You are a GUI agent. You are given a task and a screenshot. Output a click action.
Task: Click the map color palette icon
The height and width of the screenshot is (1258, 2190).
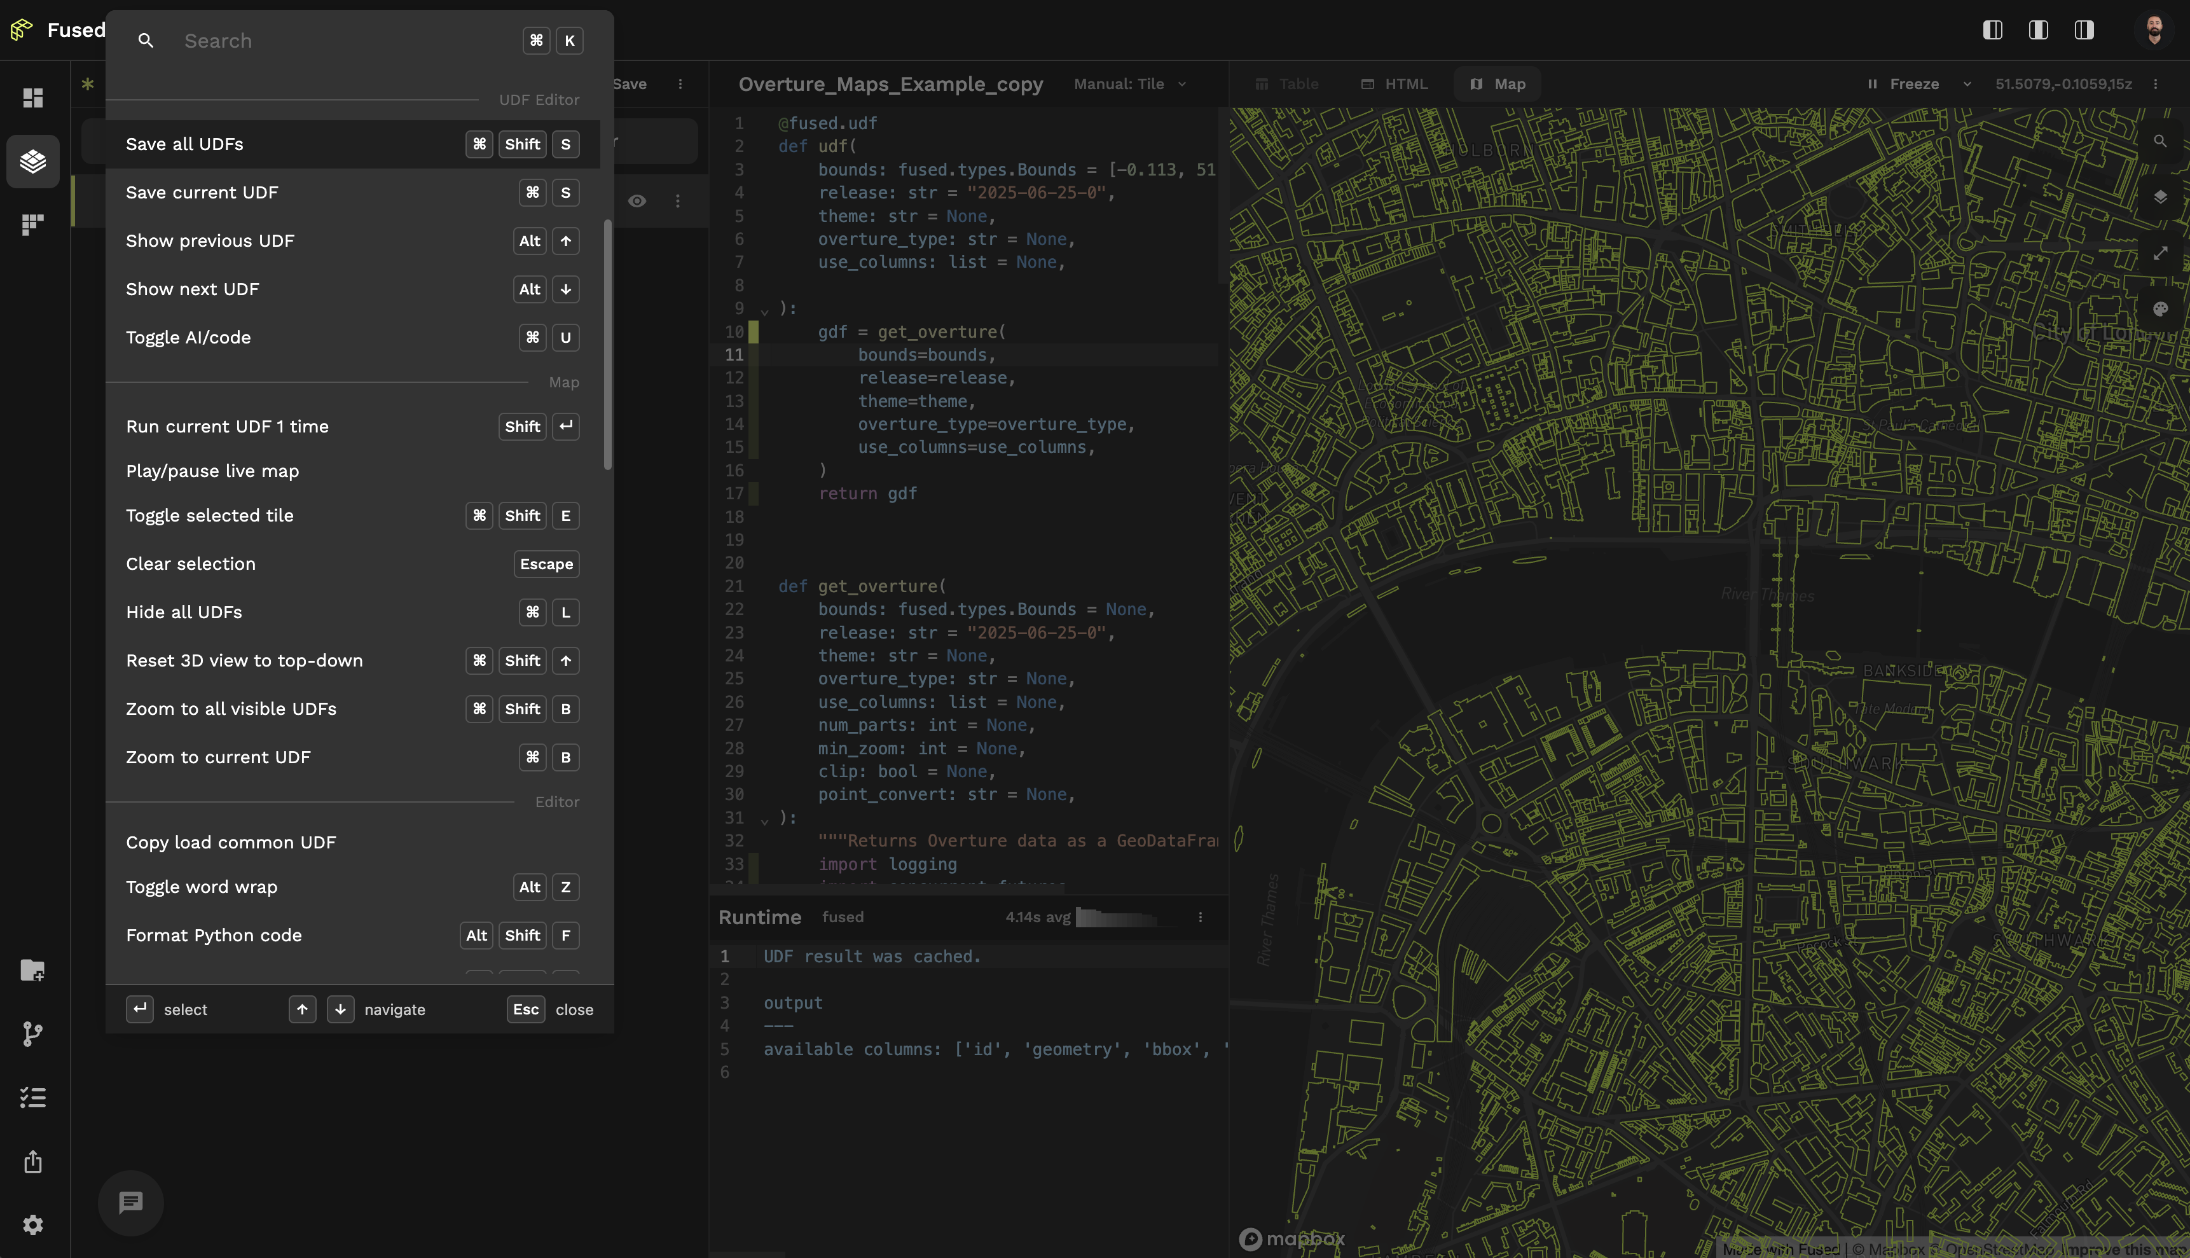tap(2159, 309)
